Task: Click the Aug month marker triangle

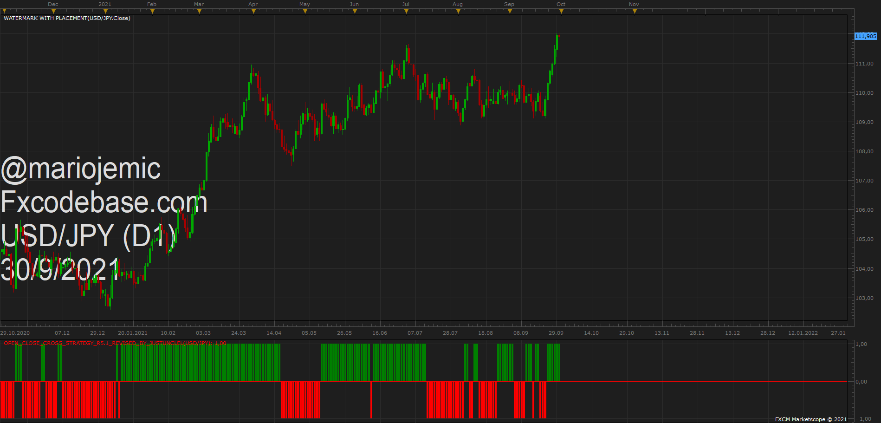Action: (x=458, y=11)
